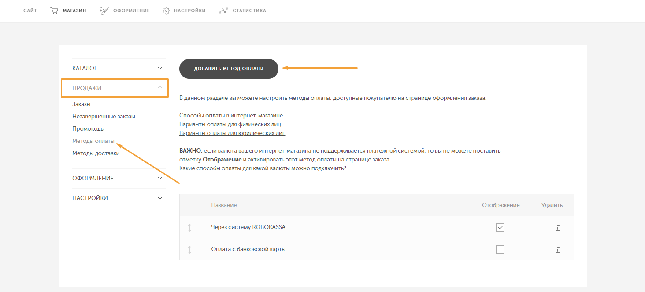Open Промокоды in the sidebar
645x292 pixels.
pyautogui.click(x=89, y=129)
